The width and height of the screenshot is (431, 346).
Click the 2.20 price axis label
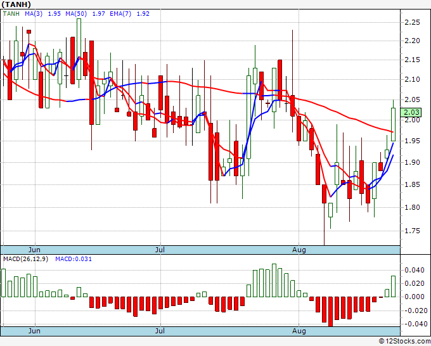413,41
